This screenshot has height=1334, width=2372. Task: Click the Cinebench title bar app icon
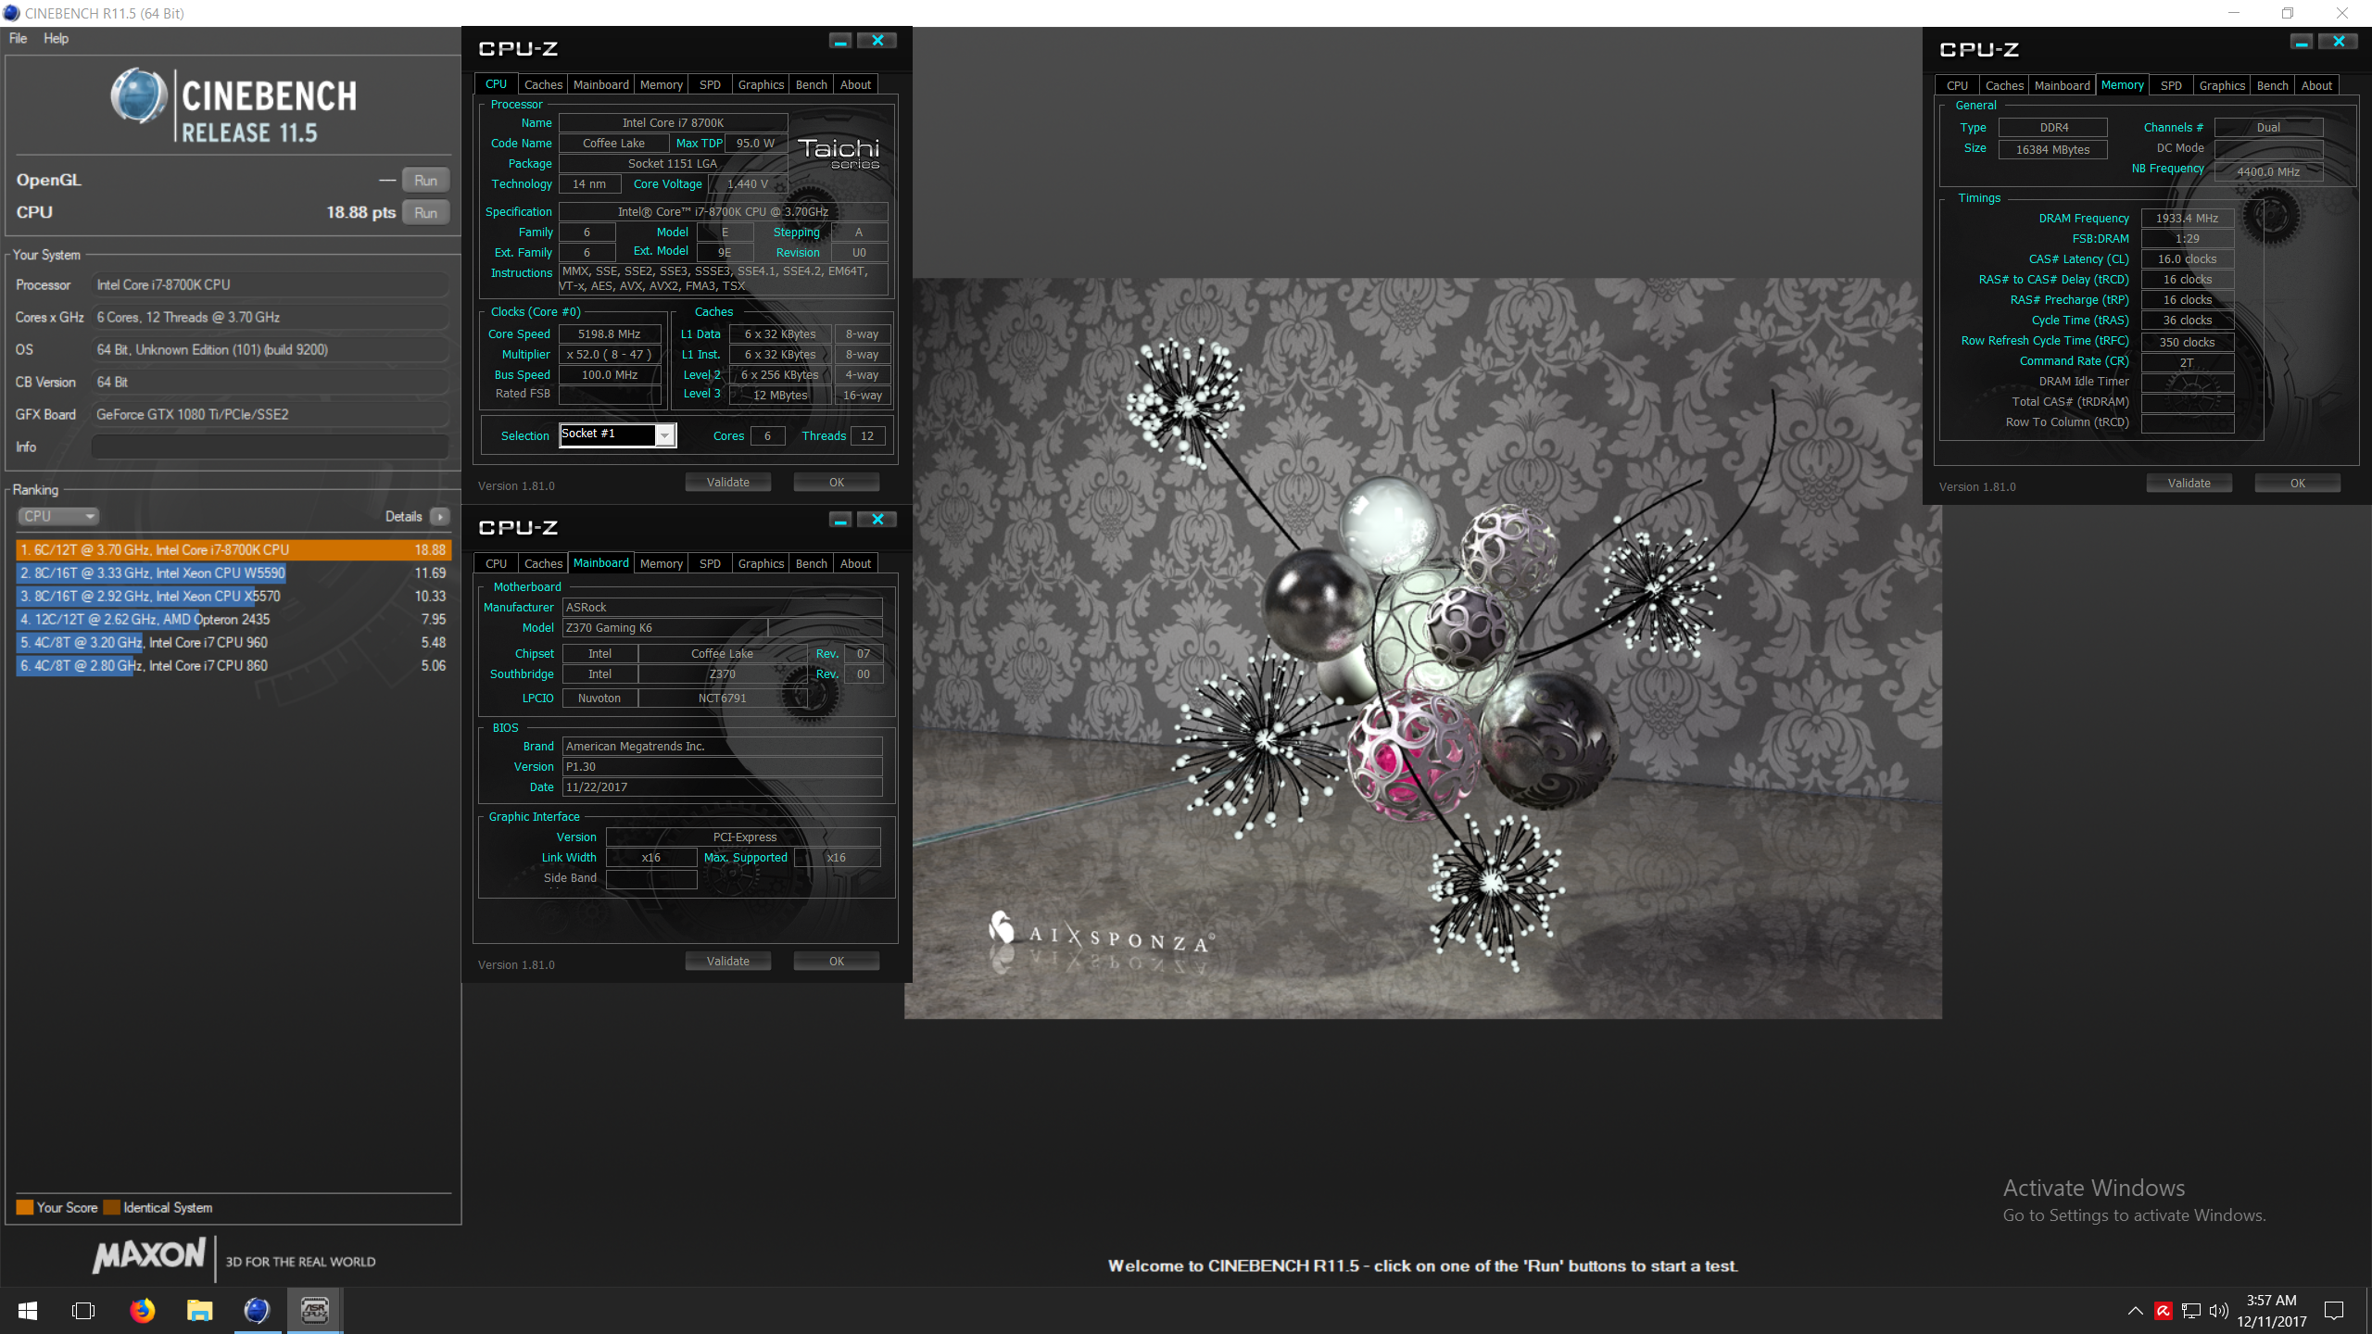click(12, 13)
